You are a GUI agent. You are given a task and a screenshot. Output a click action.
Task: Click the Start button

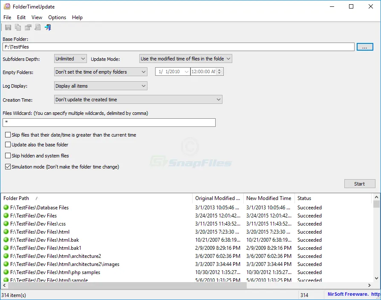(x=360, y=184)
